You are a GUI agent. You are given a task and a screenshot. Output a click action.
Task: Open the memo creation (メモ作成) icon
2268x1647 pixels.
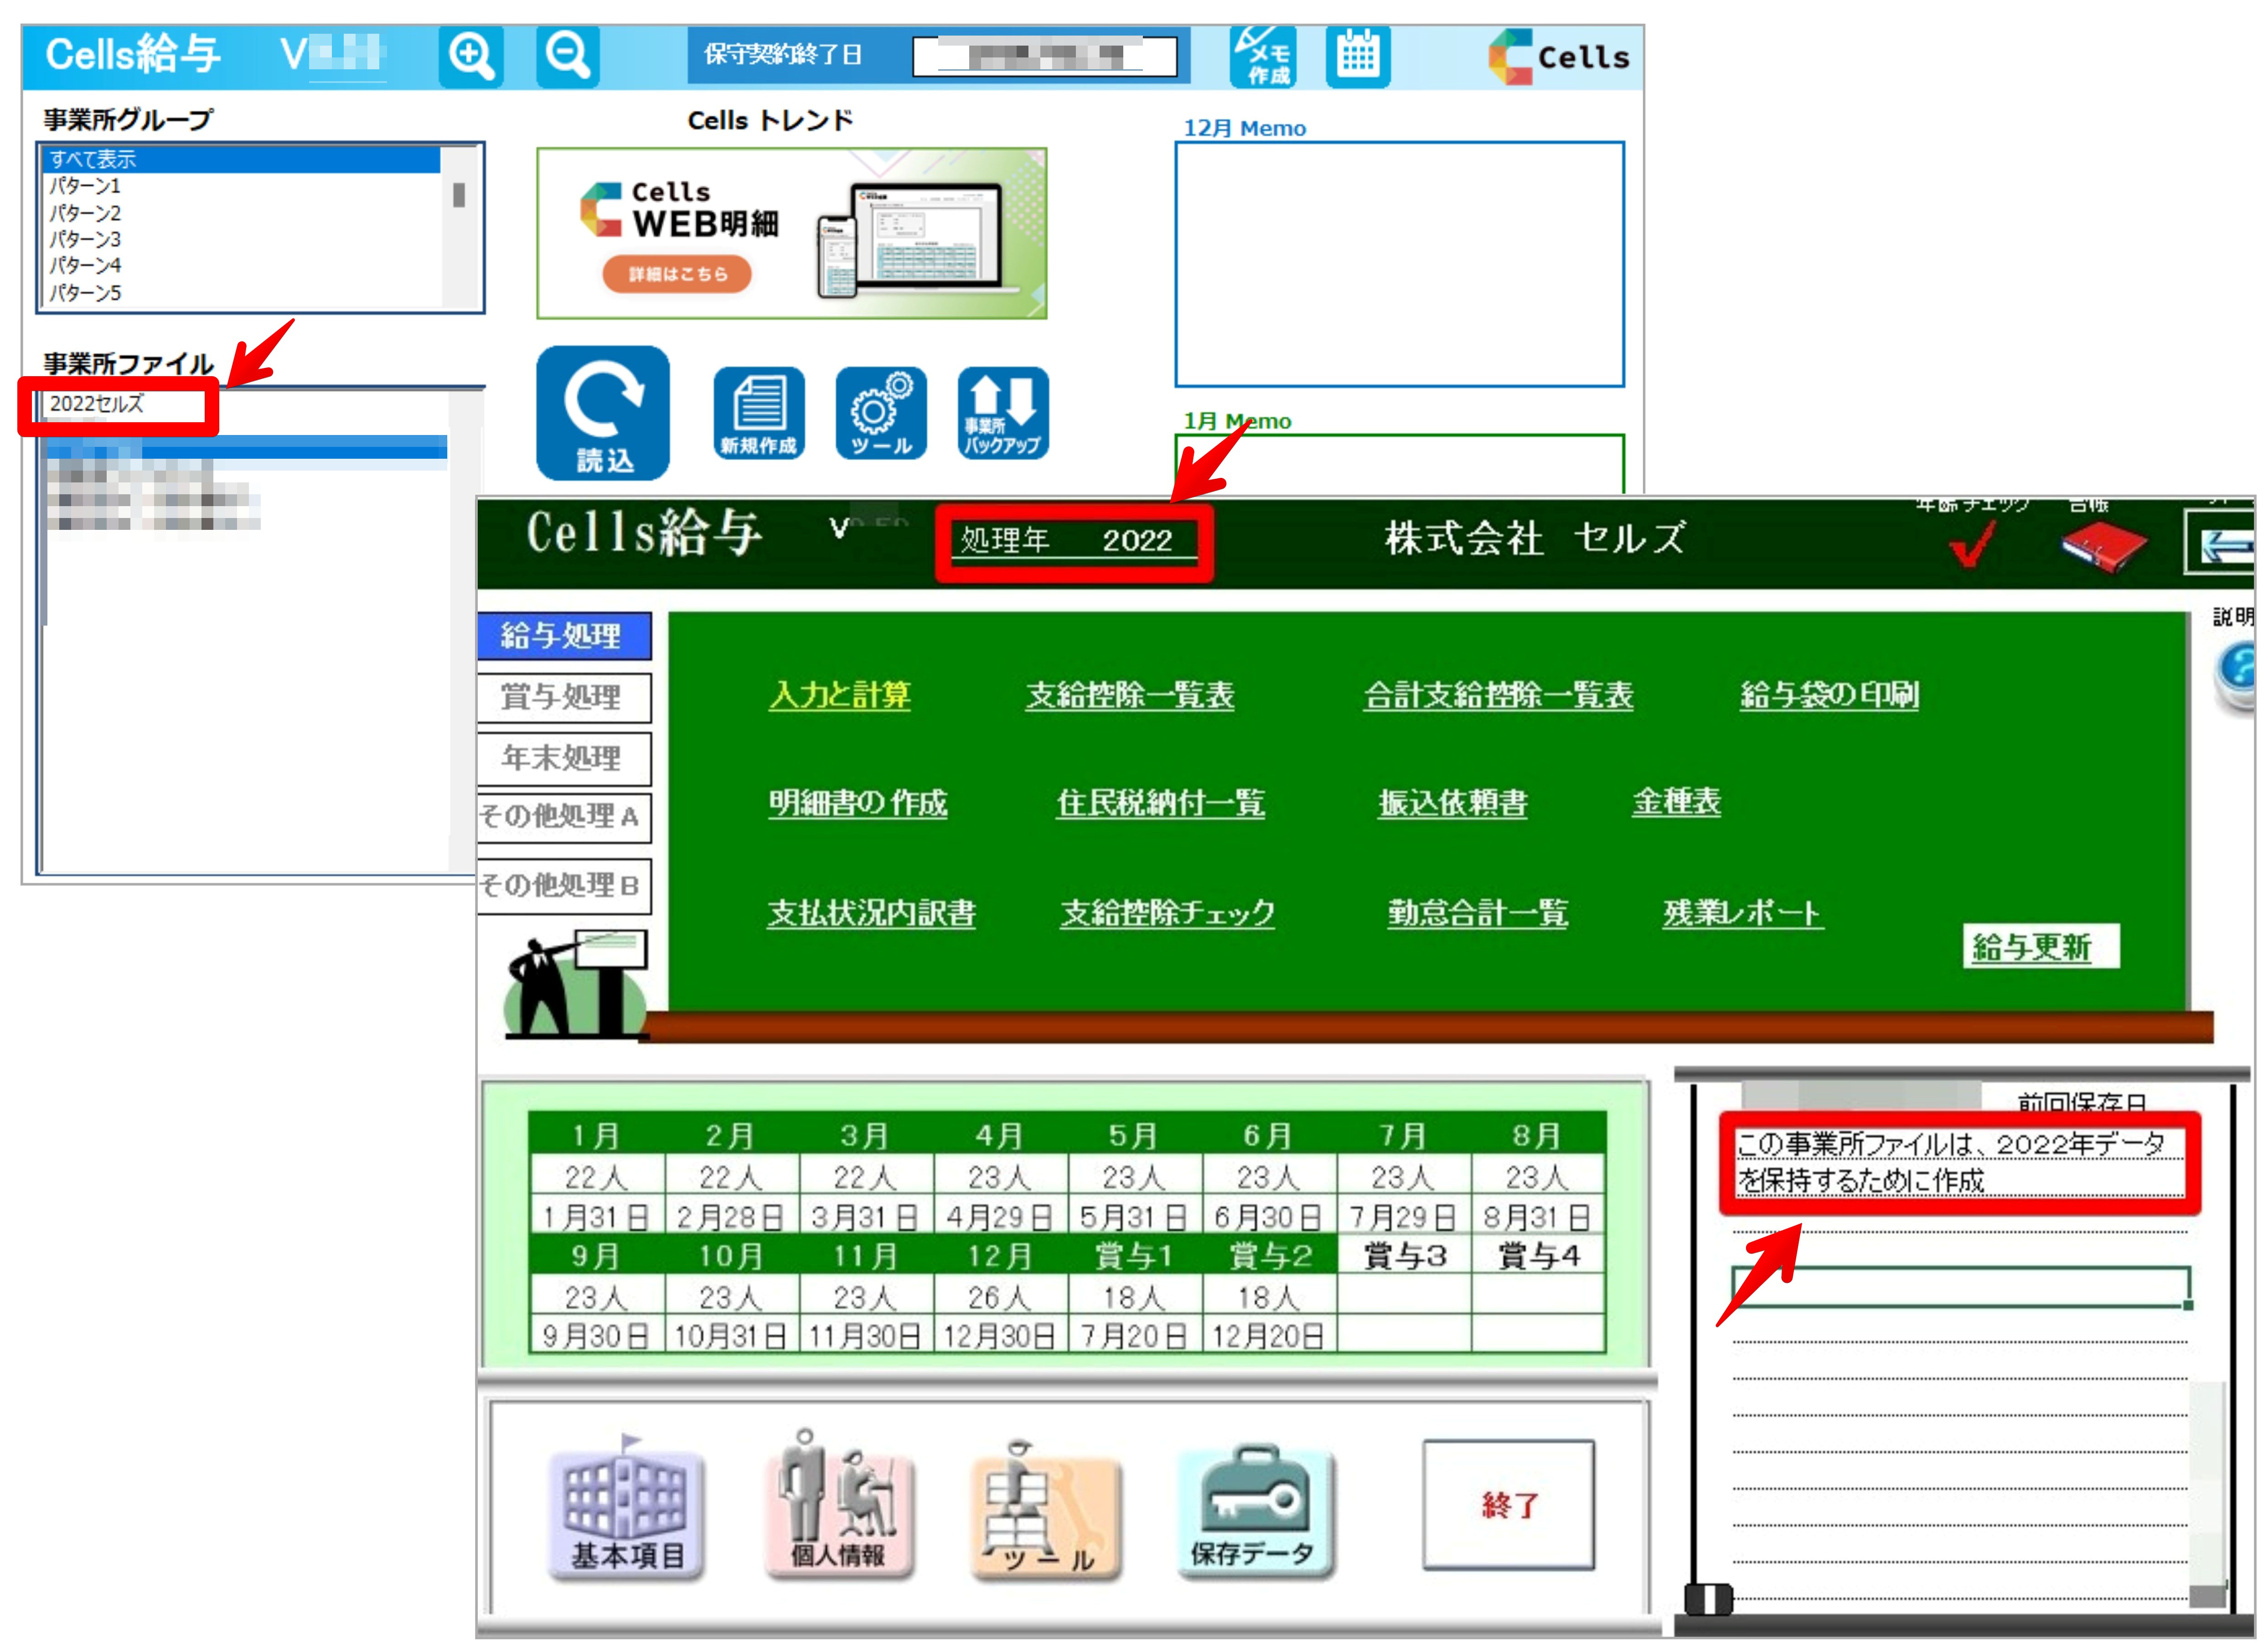(x=1262, y=57)
